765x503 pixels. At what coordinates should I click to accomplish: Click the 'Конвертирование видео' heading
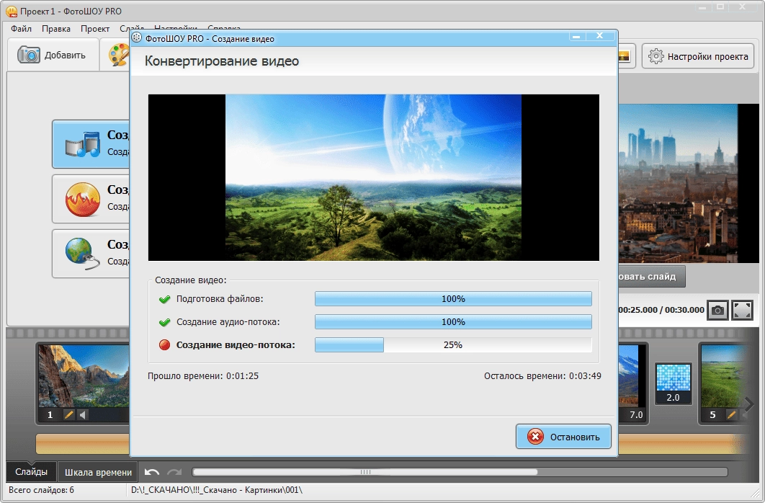[x=222, y=61]
